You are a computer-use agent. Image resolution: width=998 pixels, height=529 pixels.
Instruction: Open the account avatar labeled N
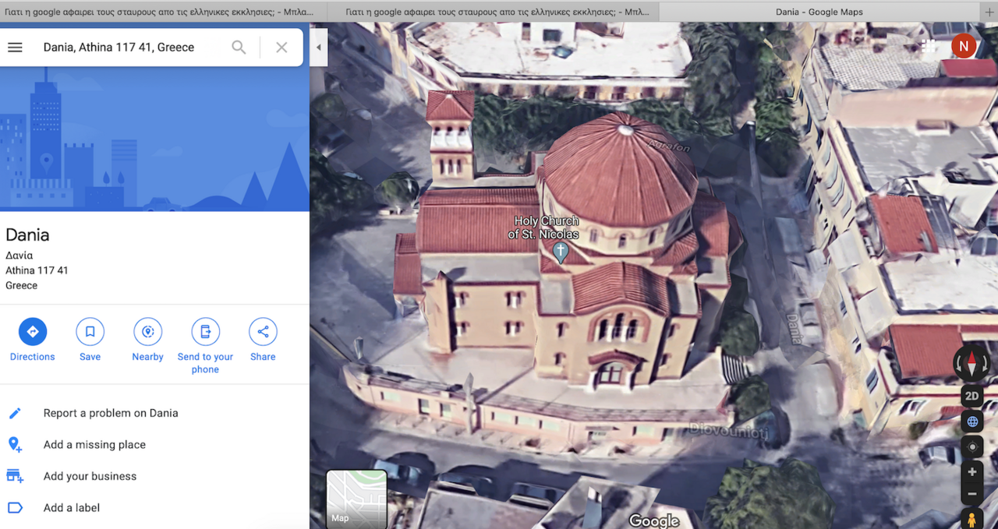point(964,46)
